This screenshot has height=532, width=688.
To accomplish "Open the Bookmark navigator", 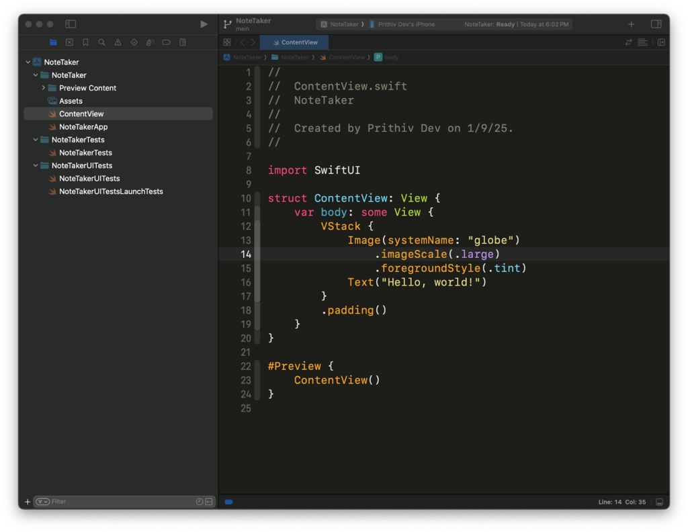I will pyautogui.click(x=85, y=42).
